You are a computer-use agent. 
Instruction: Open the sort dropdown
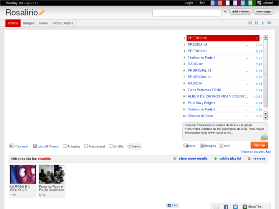pos(221,146)
